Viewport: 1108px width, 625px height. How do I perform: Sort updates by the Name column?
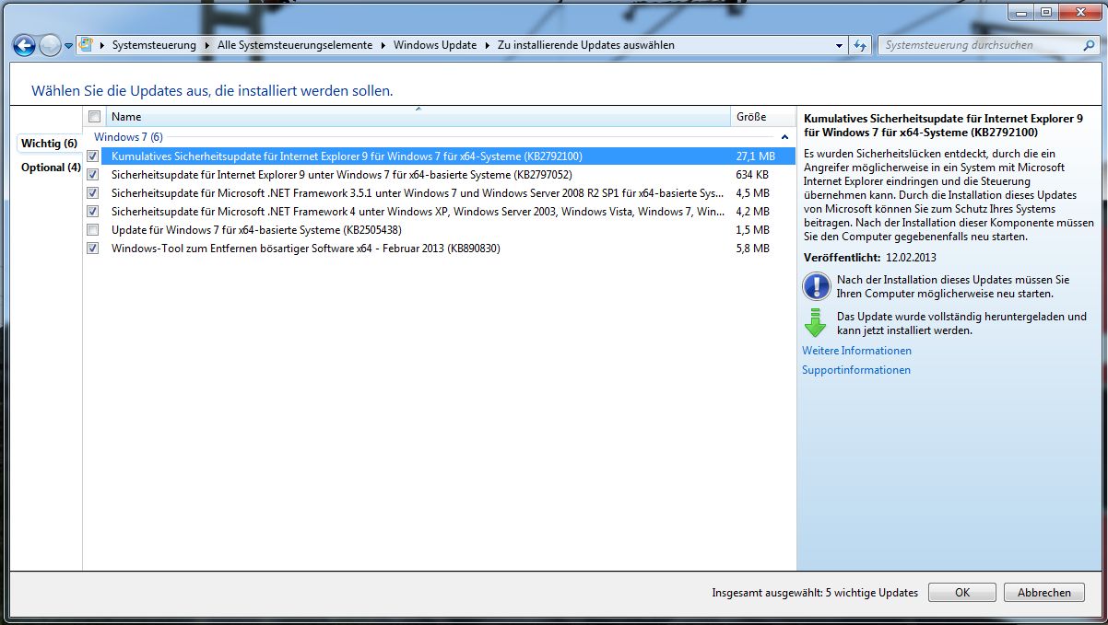click(418, 117)
